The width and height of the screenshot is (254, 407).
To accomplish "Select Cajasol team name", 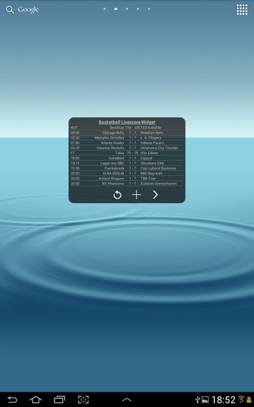I will [x=146, y=158].
